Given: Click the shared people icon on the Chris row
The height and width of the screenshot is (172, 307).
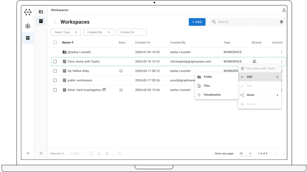Looking at the screenshot, I should tap(254, 62).
